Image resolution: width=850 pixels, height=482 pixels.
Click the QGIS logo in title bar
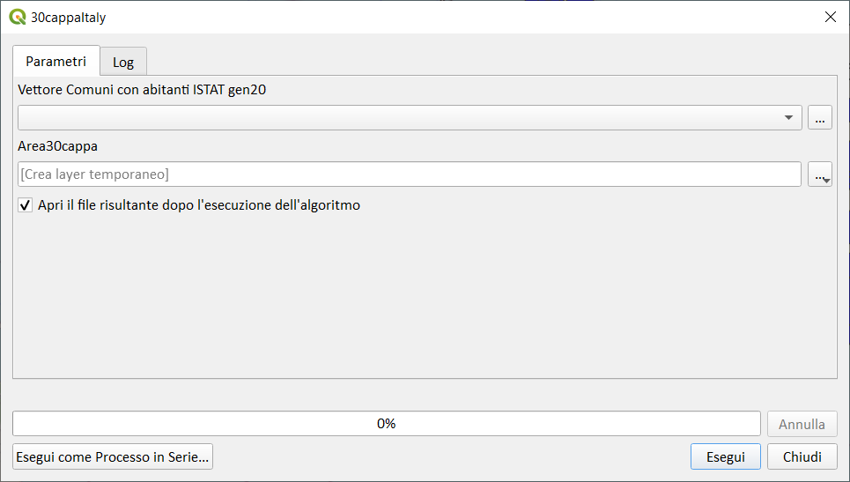[x=17, y=17]
